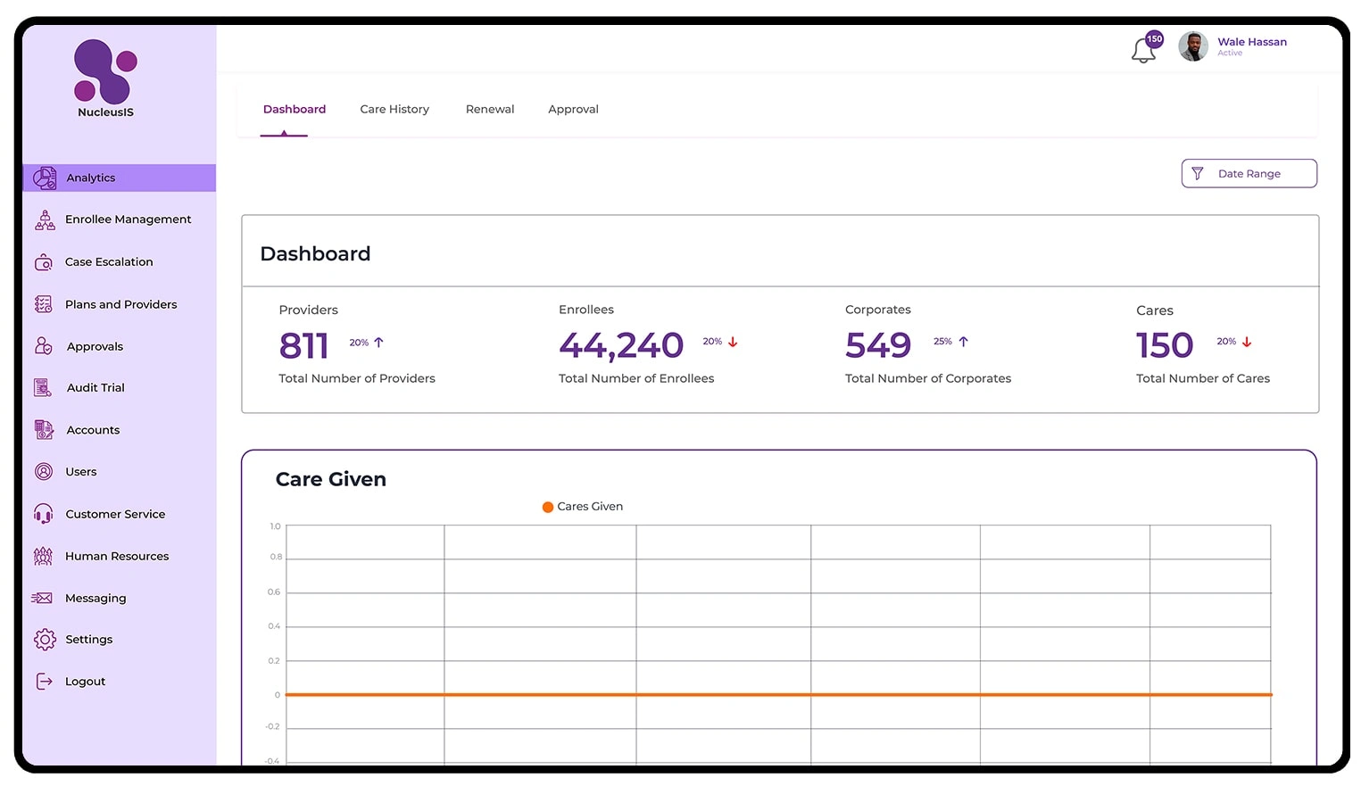Click the Total Number of Providers text
Screen dimensions: 1361x786
pos(357,378)
